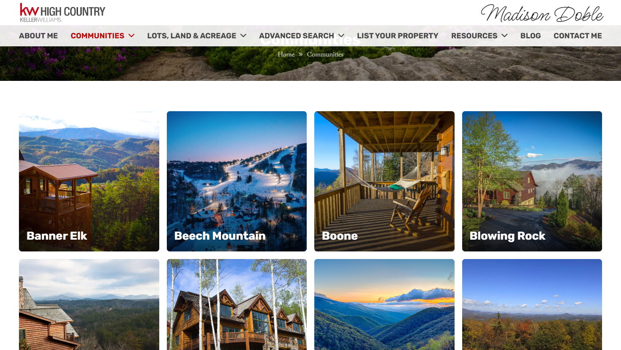
Task: Click the birch trees lodge thumbnail
Action: 237,305
